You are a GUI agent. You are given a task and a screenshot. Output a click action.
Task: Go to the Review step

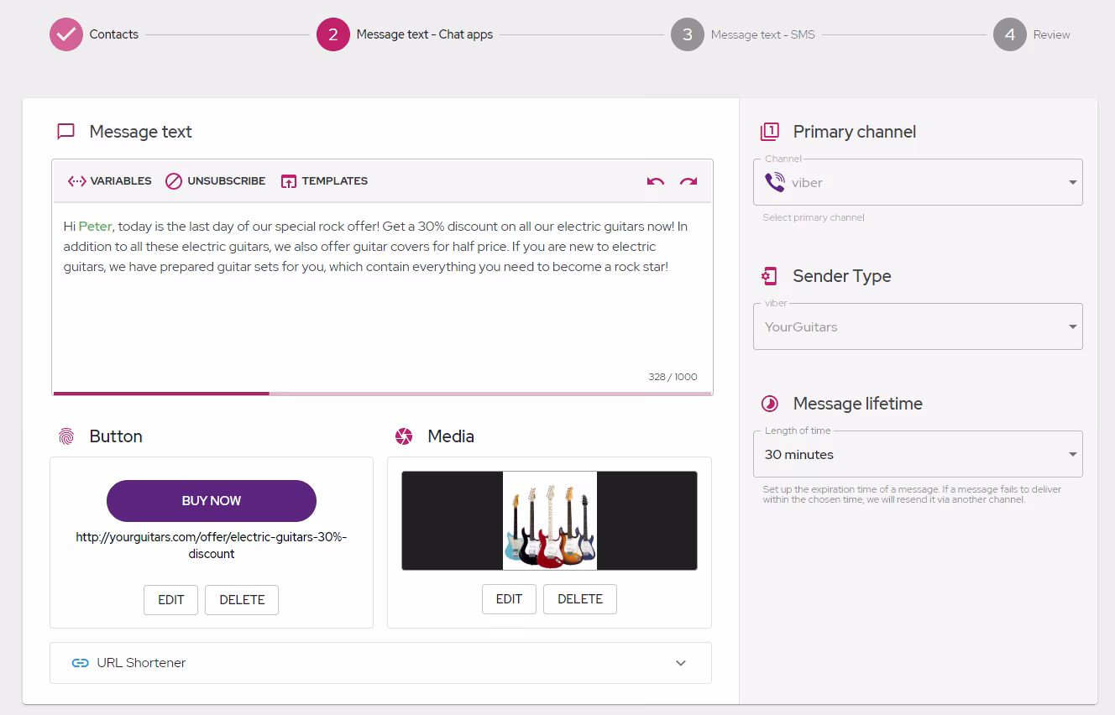(1032, 34)
